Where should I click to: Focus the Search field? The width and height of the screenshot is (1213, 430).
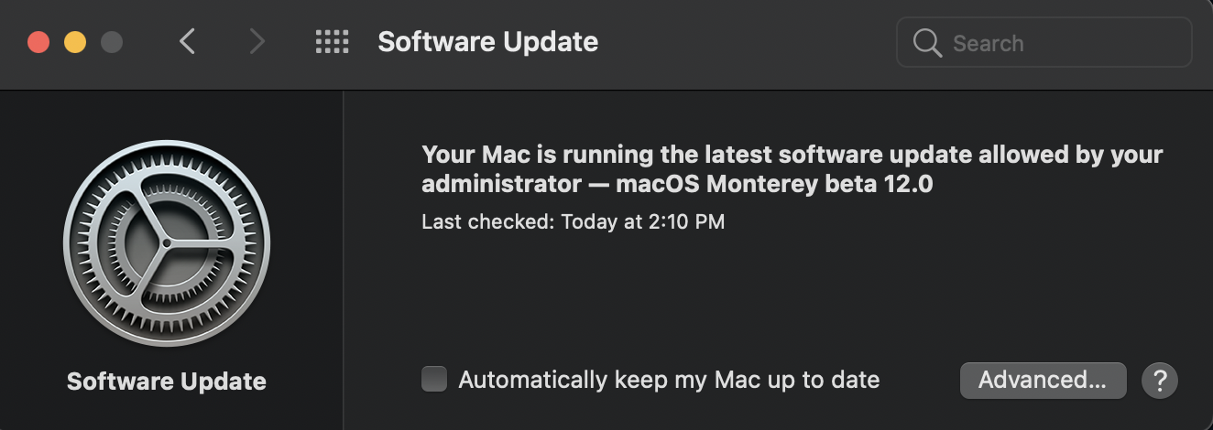pos(1044,43)
